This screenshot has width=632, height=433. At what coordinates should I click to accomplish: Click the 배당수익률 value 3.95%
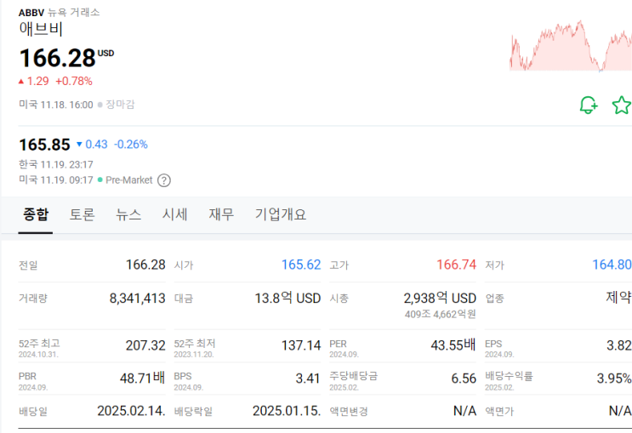[x=614, y=379]
